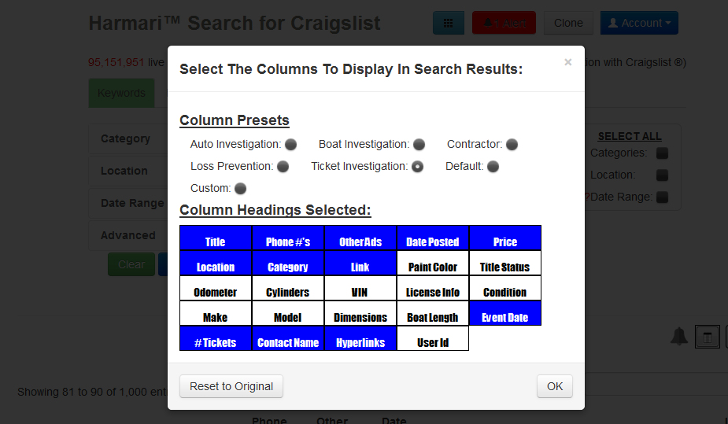Expand the Location search section

[125, 171]
